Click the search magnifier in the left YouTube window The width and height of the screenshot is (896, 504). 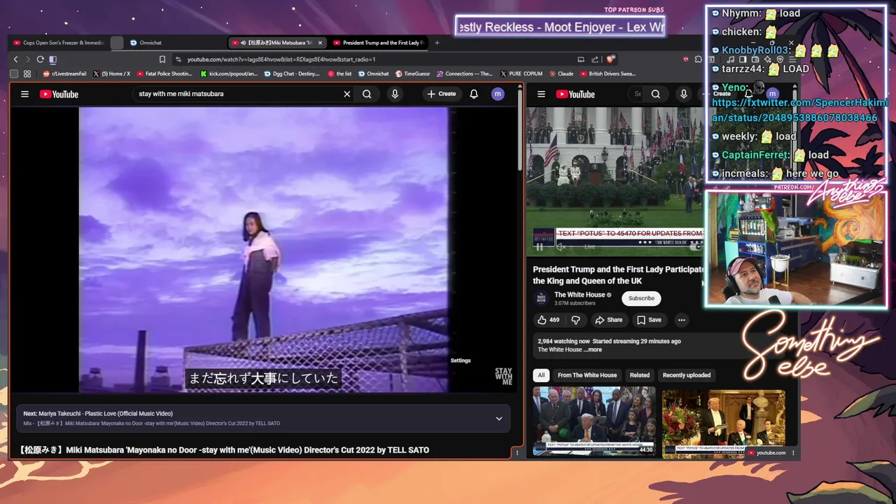pyautogui.click(x=367, y=94)
